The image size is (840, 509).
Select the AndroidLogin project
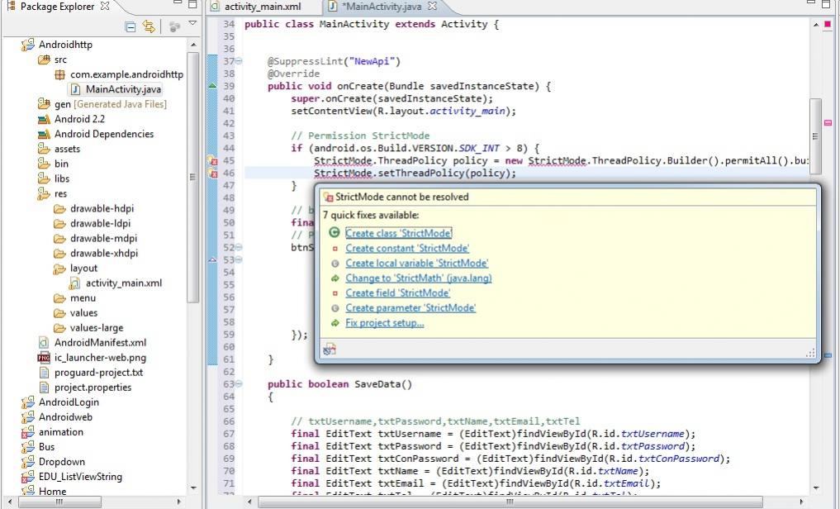click(69, 402)
